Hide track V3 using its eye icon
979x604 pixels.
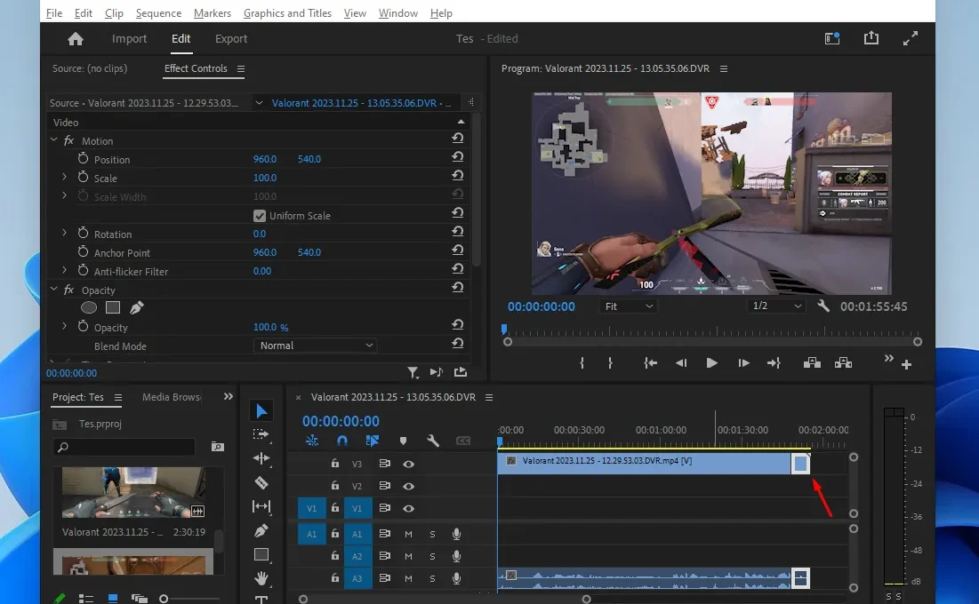point(408,465)
